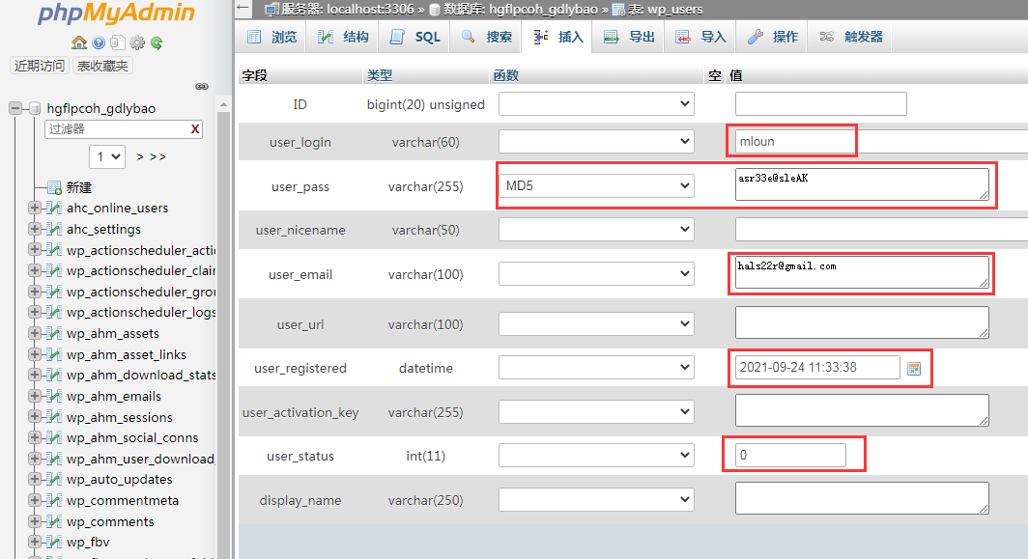Screen dimensions: 1028x559
Task: Collapse the hgflpcoh_gdlybao database tree
Action: point(15,108)
